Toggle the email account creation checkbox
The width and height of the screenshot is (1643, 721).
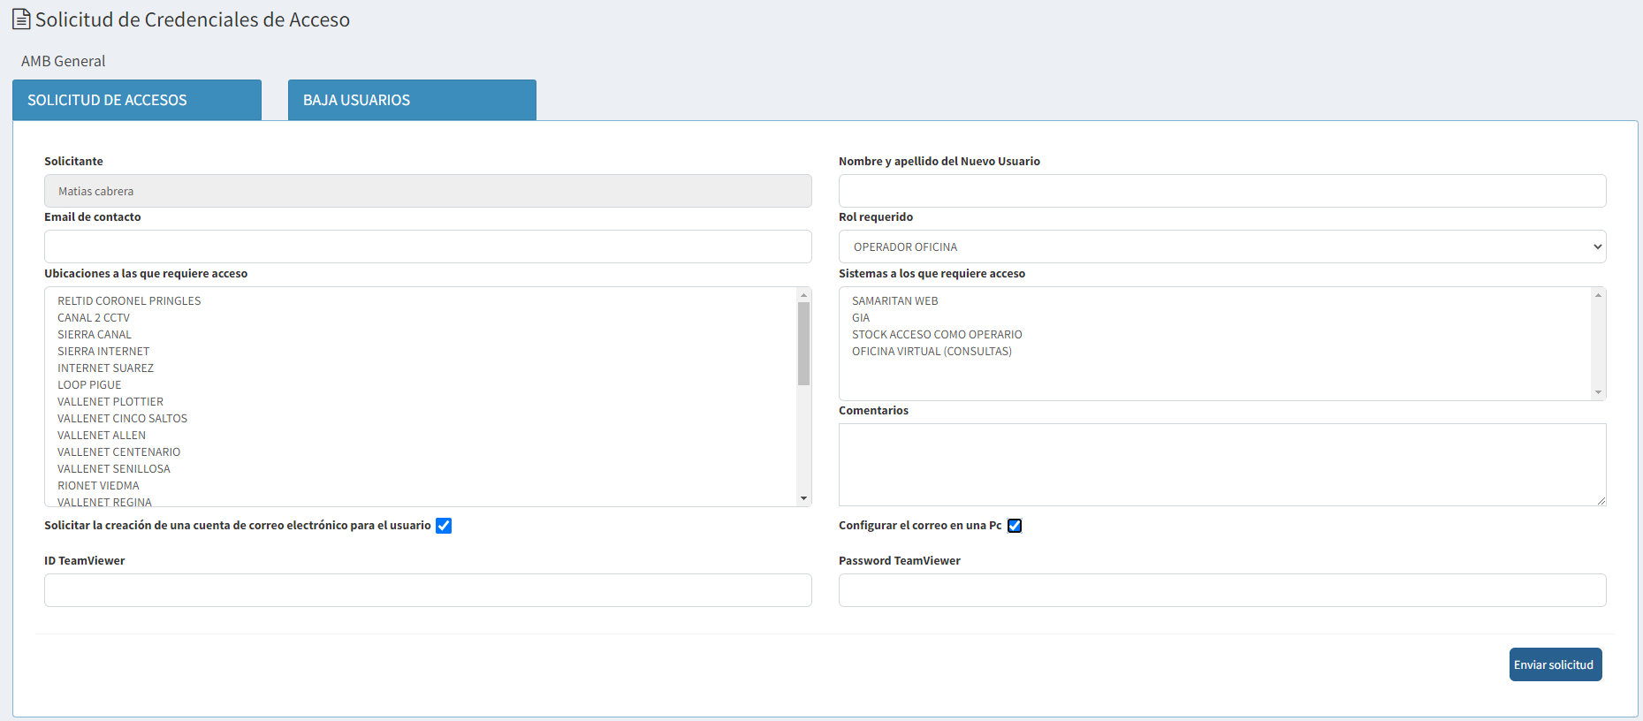pos(444,526)
